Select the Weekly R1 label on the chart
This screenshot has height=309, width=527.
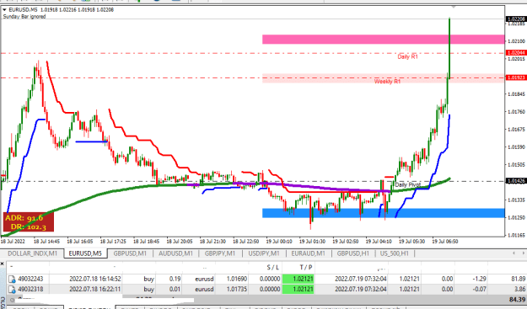pos(388,82)
